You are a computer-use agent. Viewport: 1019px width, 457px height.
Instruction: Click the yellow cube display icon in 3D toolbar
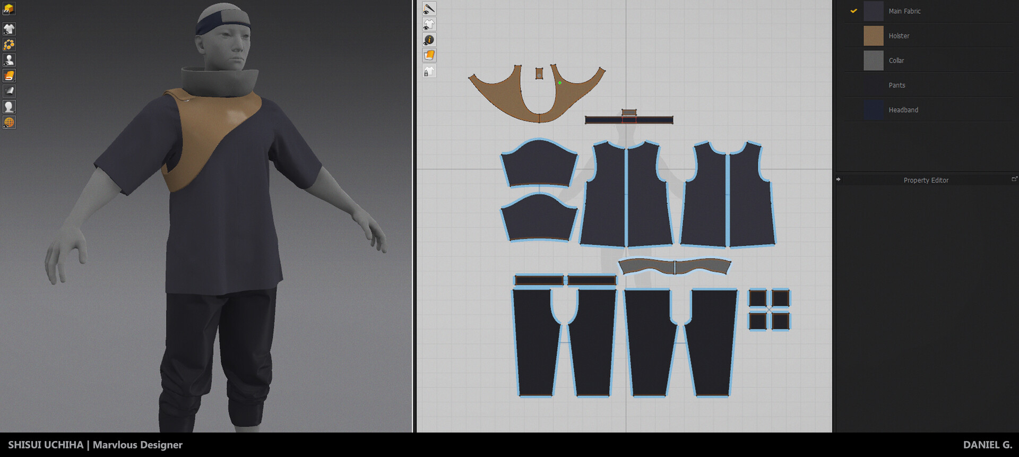9,9
